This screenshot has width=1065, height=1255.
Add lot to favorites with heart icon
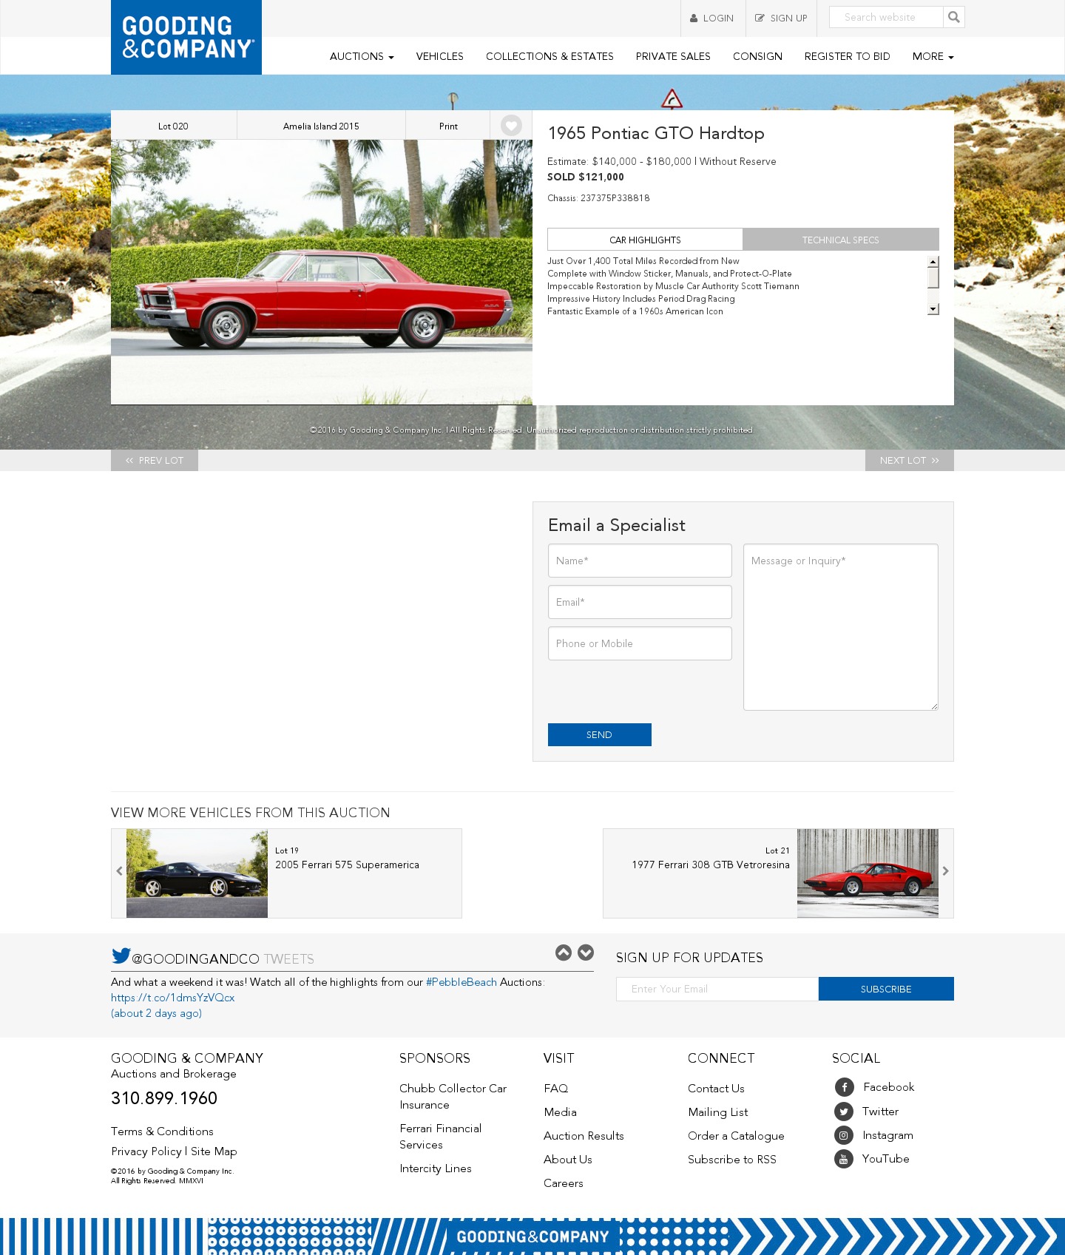pyautogui.click(x=511, y=126)
